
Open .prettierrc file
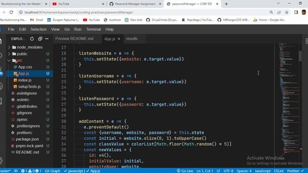click(x=24, y=133)
